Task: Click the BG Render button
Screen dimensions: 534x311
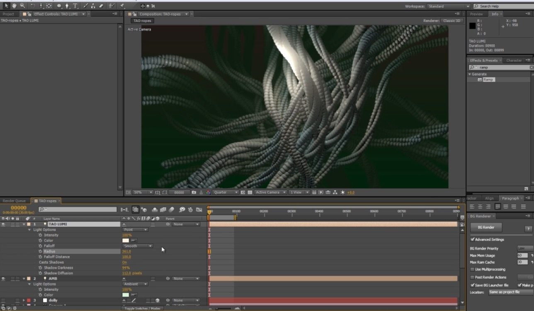Action: point(486,227)
